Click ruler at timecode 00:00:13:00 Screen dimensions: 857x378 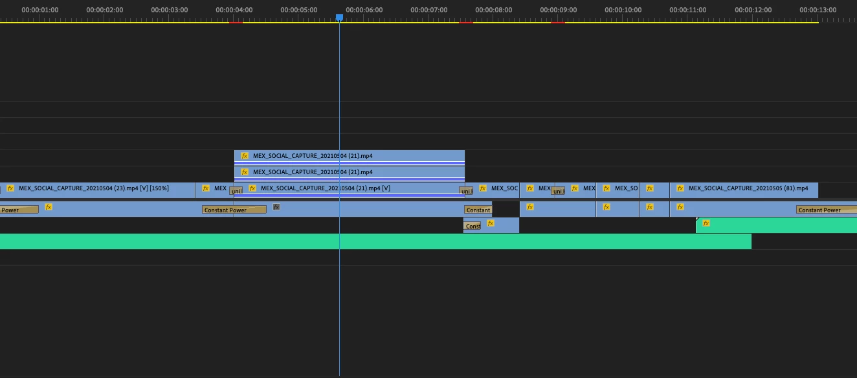(x=818, y=10)
